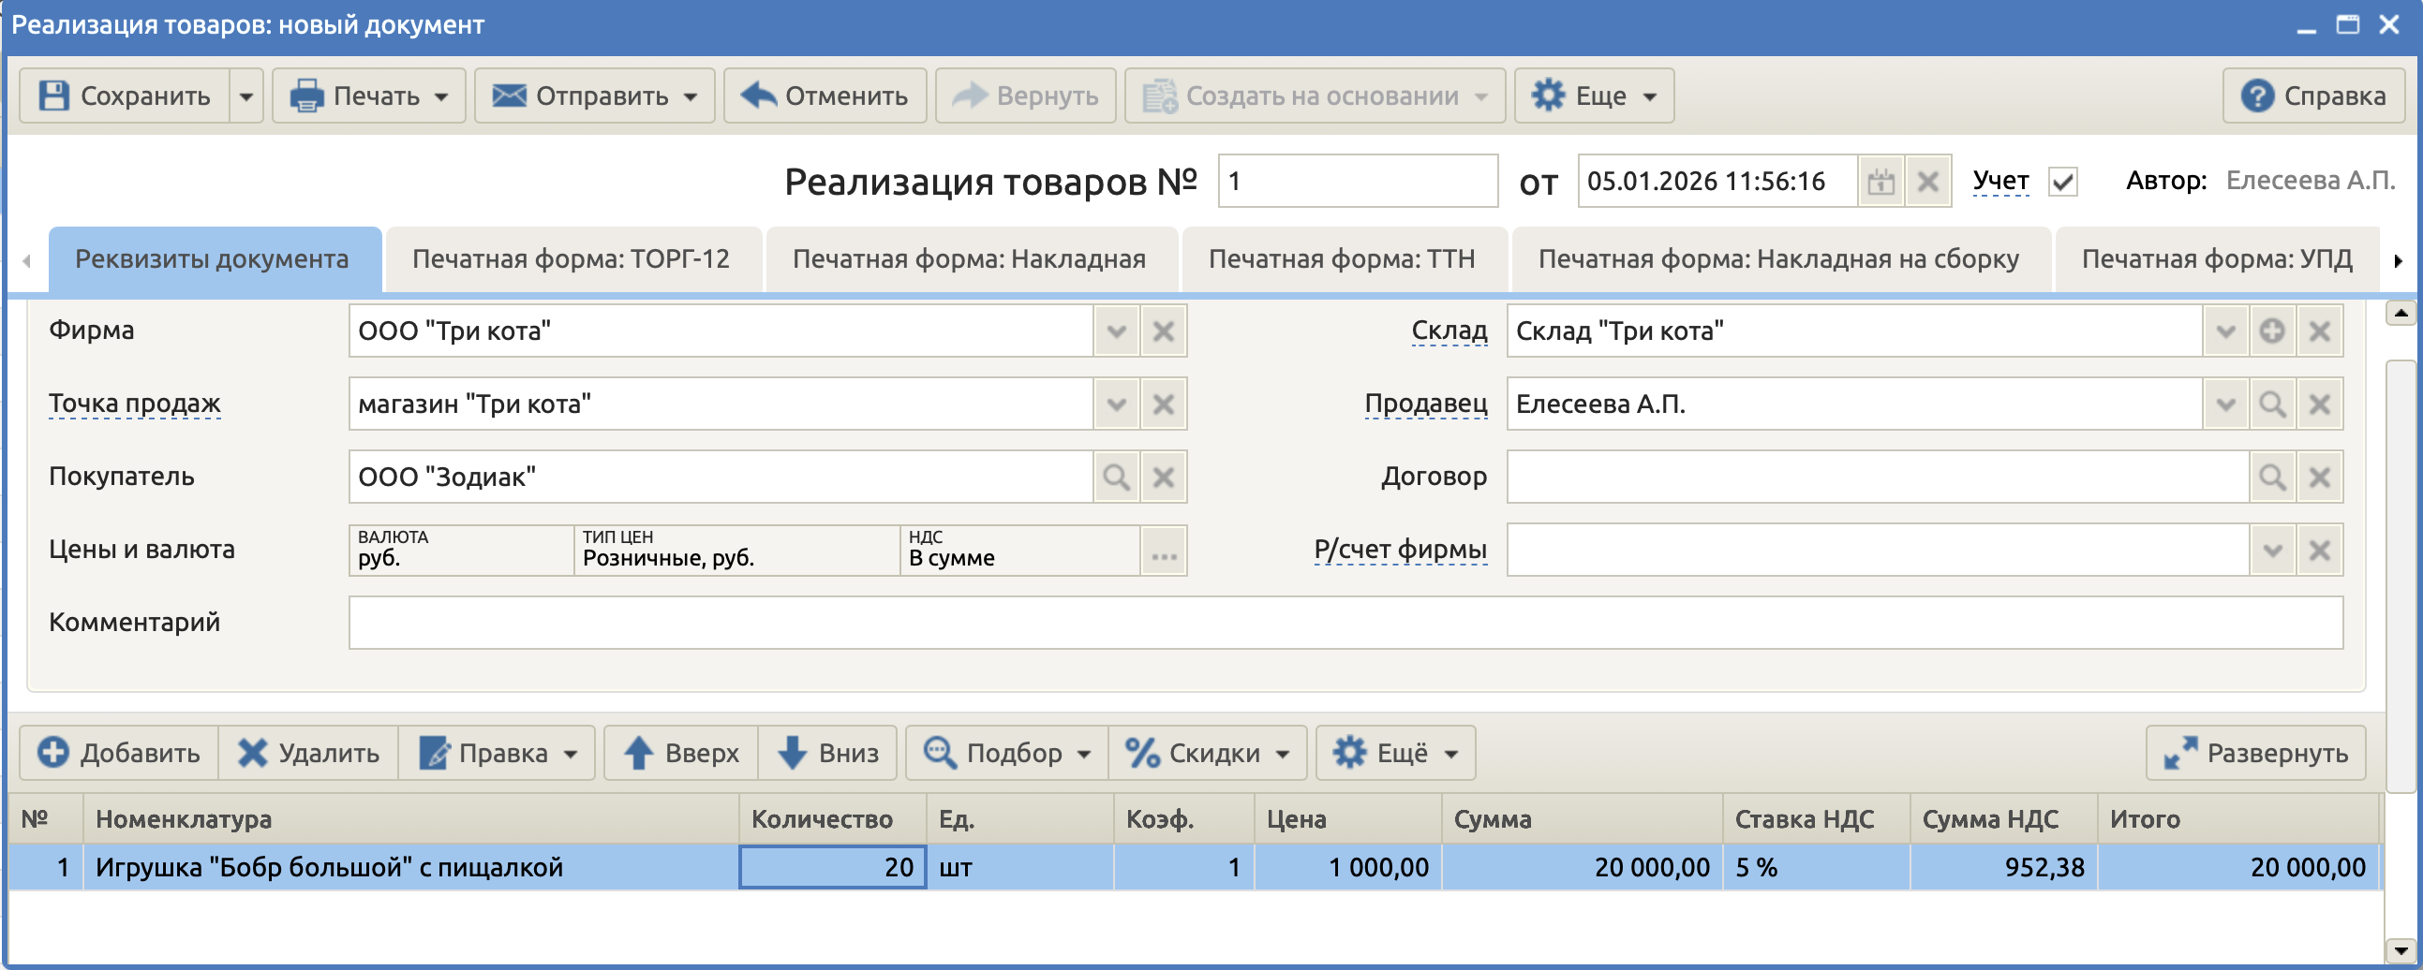Open the Точка продаж dropdown
The width and height of the screenshot is (2423, 970).
[x=1116, y=404]
